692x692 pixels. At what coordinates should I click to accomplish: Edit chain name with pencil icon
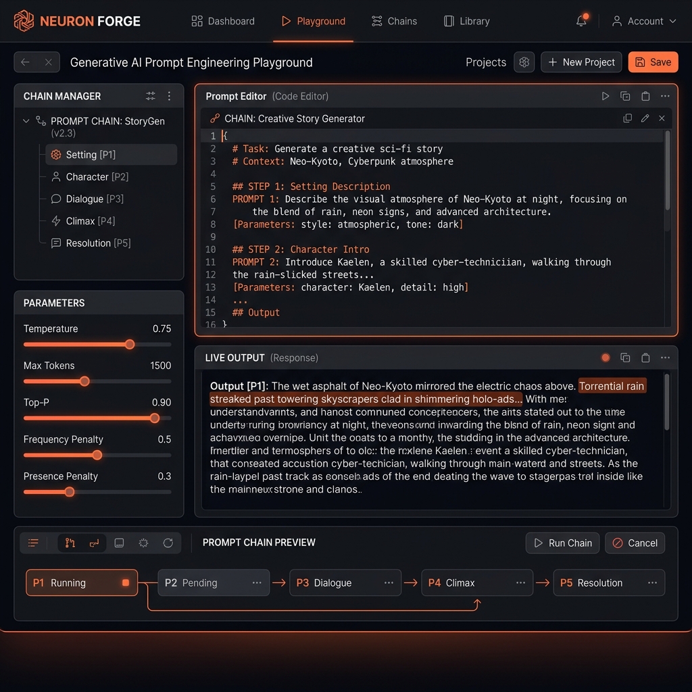pos(645,118)
